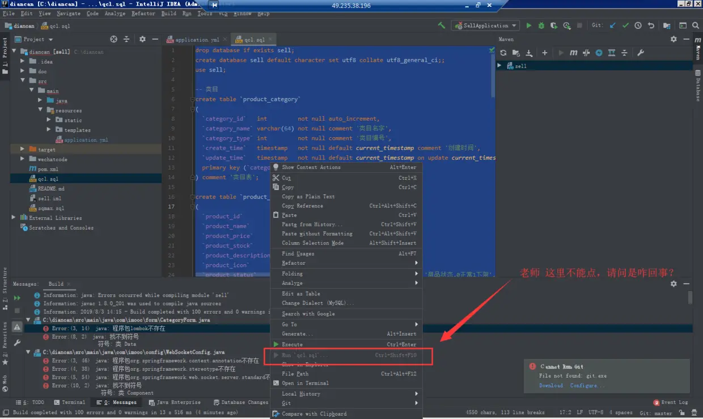Select sqmax.sql file in tree
Viewport: 703px width, 419px height.
pos(46,208)
